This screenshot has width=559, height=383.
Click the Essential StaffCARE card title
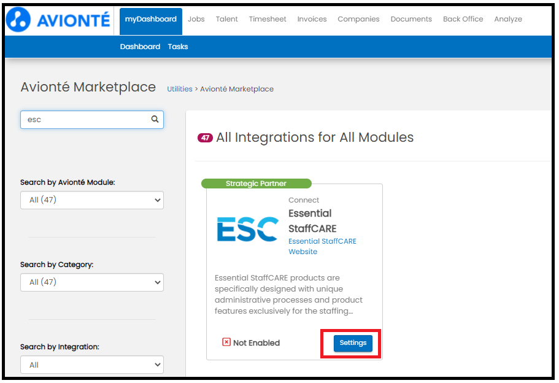[312, 221]
